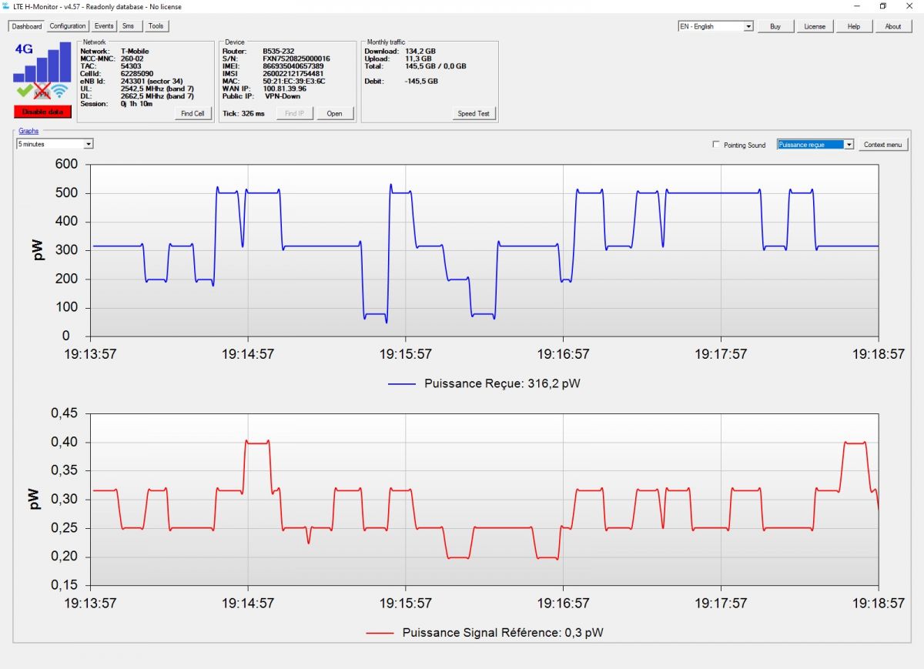Enable the Pointing Sound checkbox
Screen dimensions: 924x669
[x=717, y=145]
